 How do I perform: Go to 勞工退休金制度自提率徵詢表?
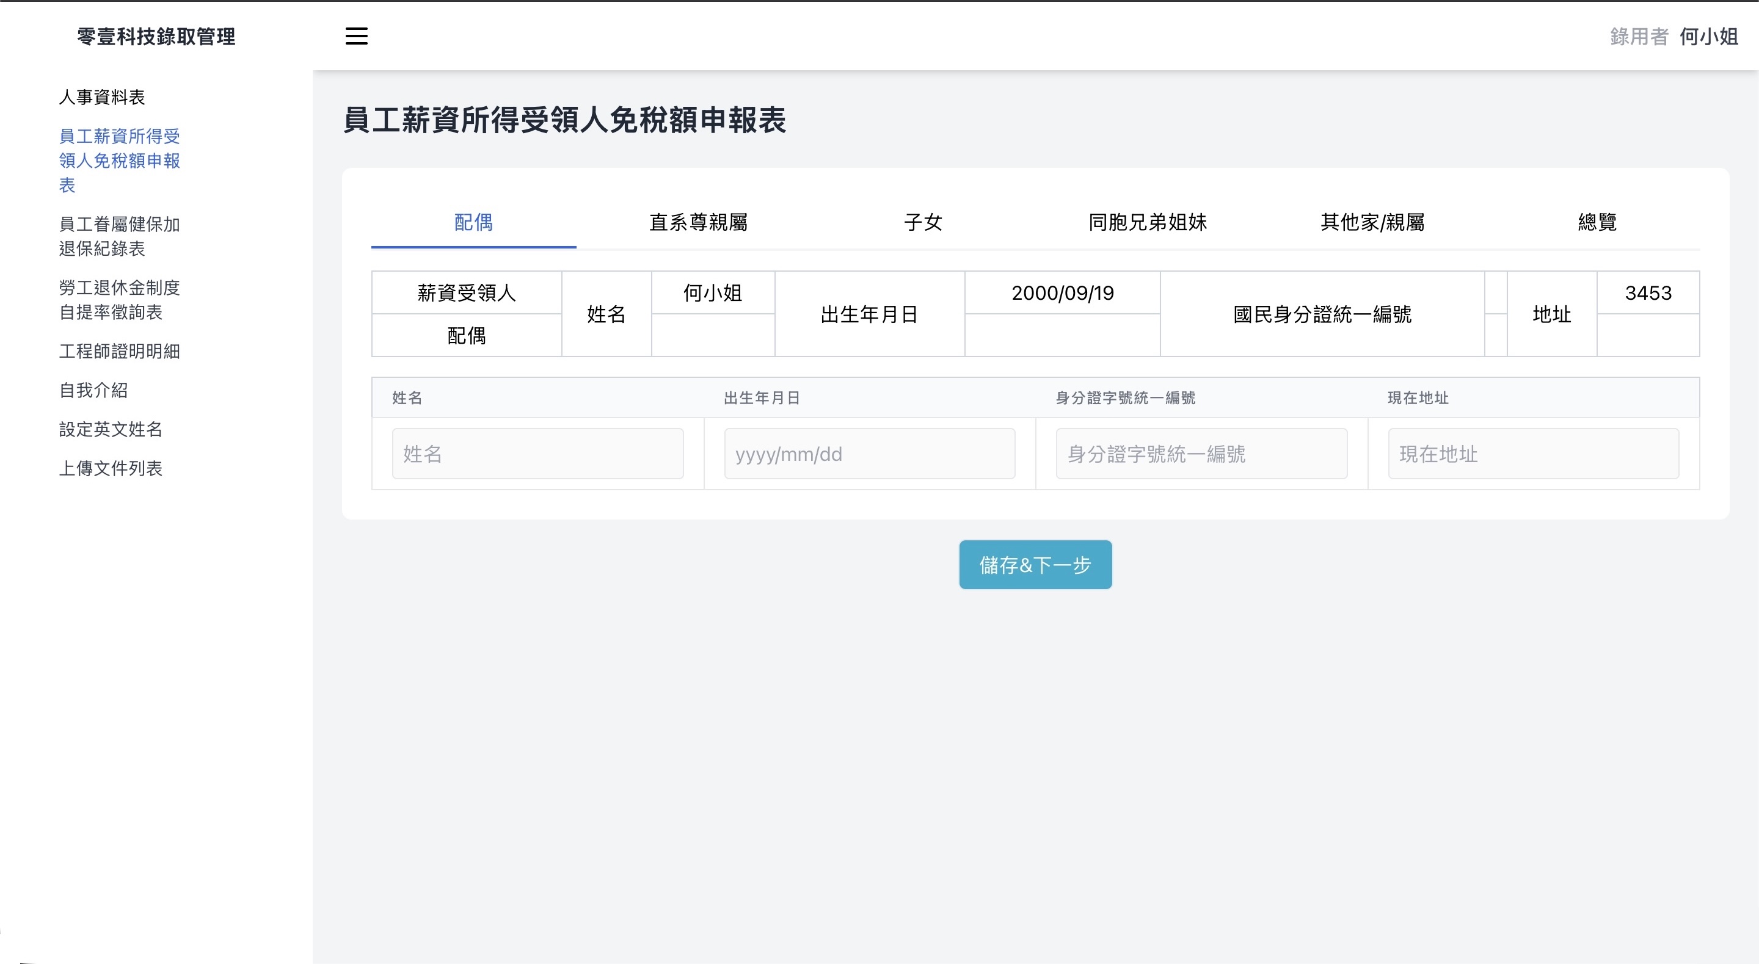(x=119, y=299)
